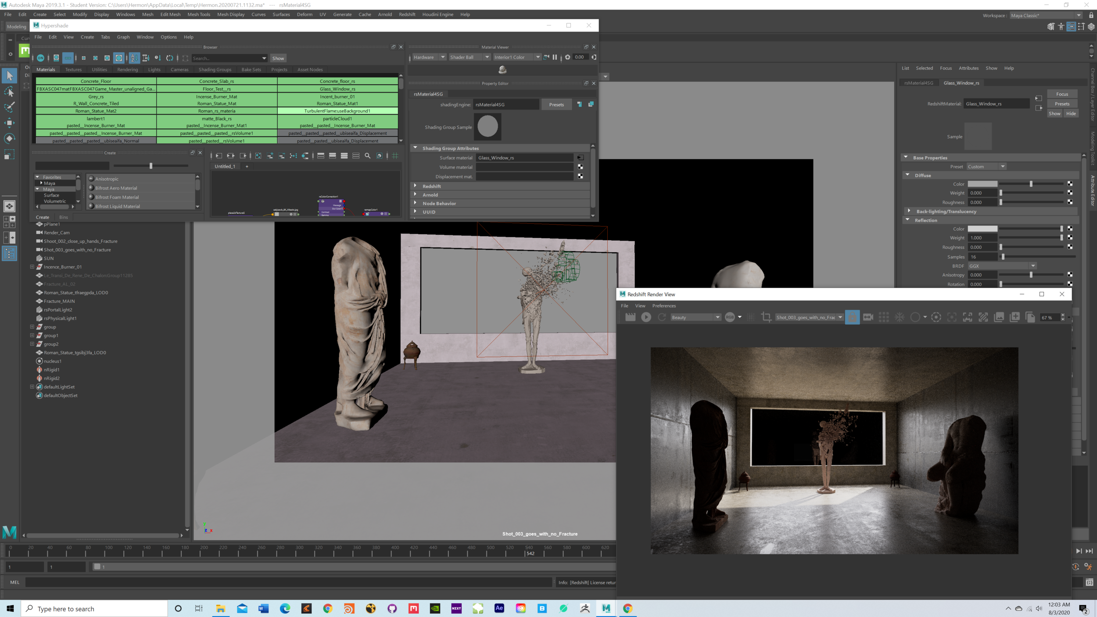This screenshot has height=617, width=1097.
Task: Click the Windows Task View icon
Action: [x=199, y=608]
